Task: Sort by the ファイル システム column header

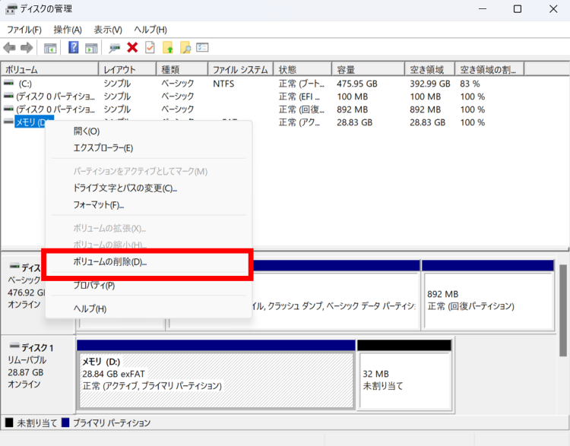Action: coord(239,69)
